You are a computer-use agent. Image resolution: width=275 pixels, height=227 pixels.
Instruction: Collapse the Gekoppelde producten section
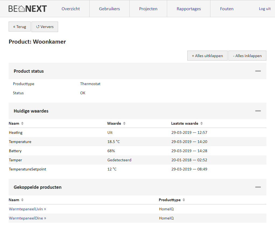pyautogui.click(x=258, y=187)
